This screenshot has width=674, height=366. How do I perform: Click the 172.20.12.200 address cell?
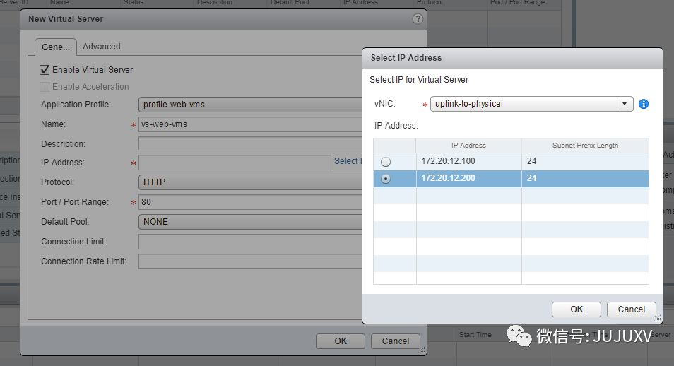[468, 178]
